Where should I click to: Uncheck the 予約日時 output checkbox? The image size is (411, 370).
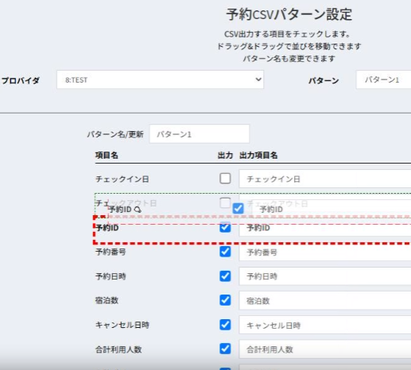(225, 276)
